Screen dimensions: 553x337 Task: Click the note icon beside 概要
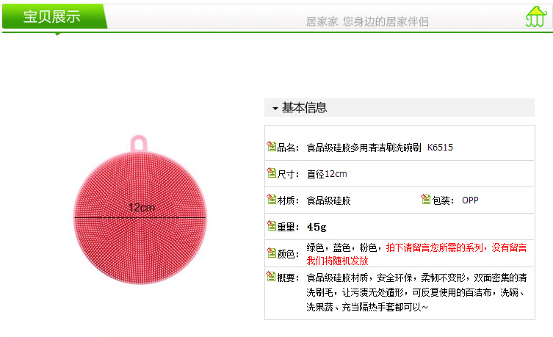coord(271,276)
